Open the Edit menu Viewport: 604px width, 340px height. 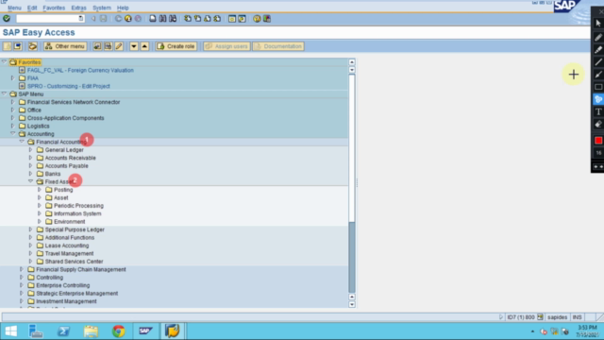32,8
